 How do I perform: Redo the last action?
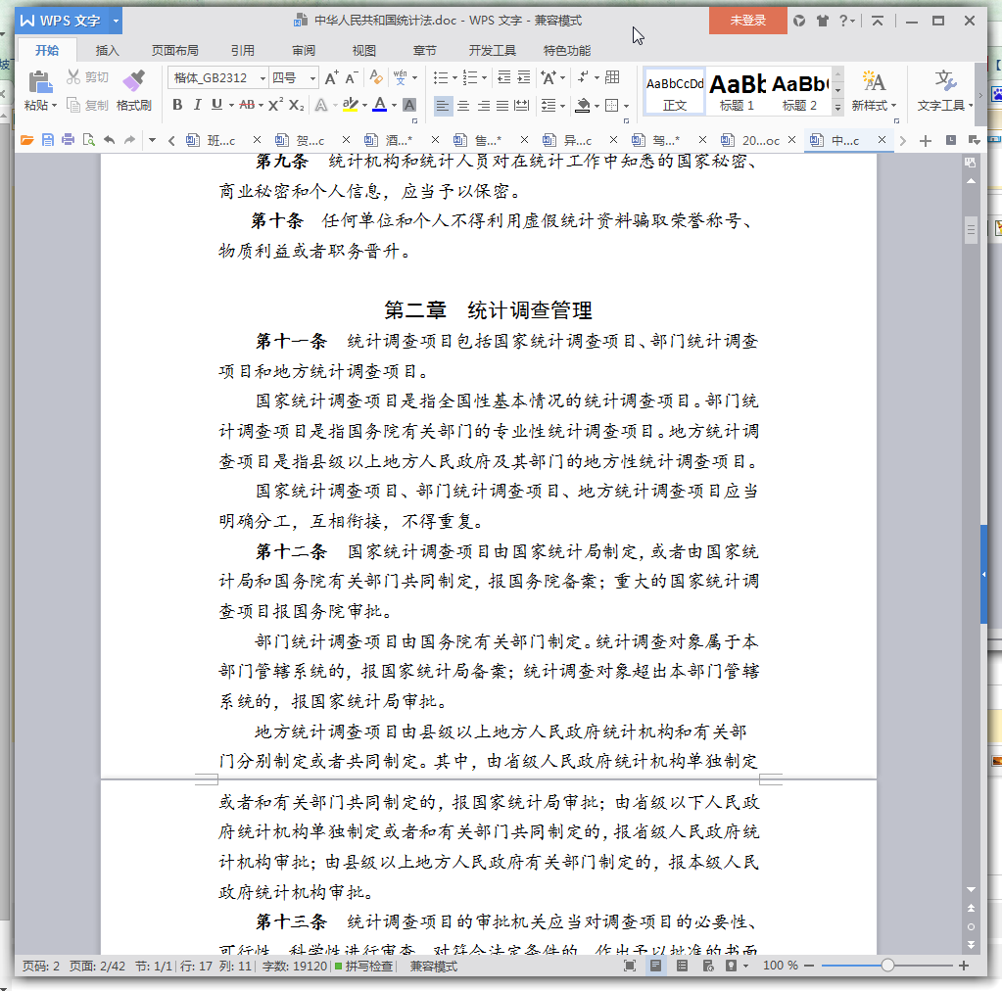click(129, 140)
